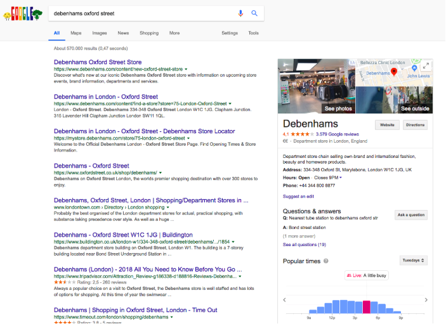Click the microphone voice search icon

pyautogui.click(x=240, y=13)
